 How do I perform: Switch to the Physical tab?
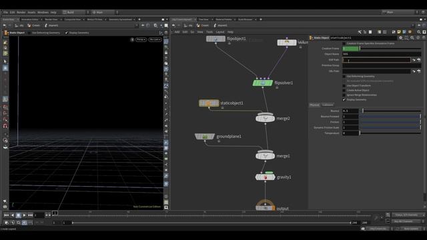tap(314, 105)
